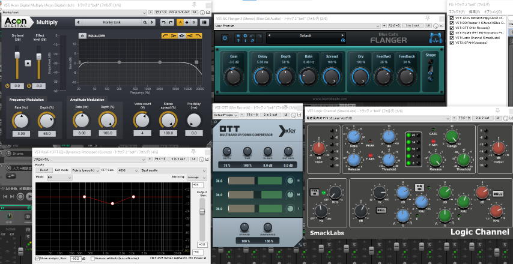The width and height of the screenshot is (513, 264).
Task: Toggle FTR IN button in Logic Channel
Action: click(315, 192)
